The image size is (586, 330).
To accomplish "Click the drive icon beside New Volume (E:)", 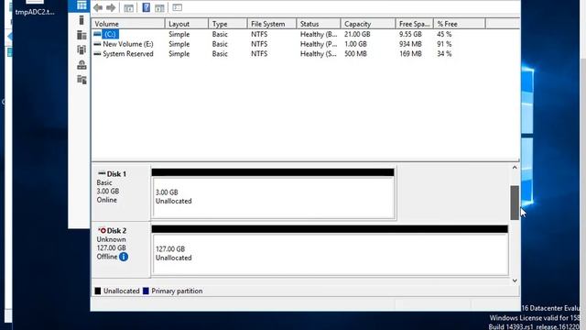I will click(x=97, y=44).
